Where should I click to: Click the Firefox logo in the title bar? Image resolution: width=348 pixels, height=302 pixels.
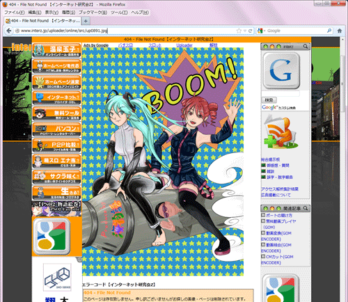pyautogui.click(x=5, y=4)
